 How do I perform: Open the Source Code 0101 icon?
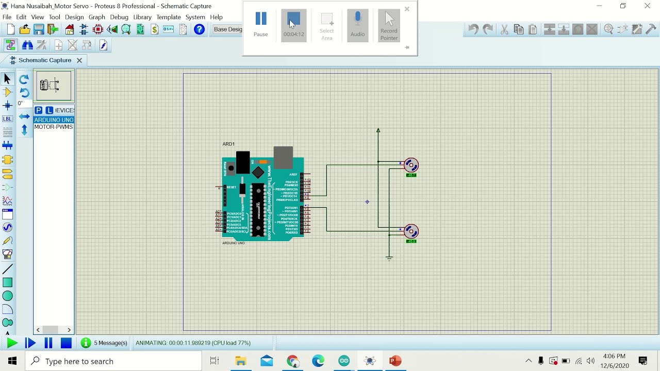(169, 29)
